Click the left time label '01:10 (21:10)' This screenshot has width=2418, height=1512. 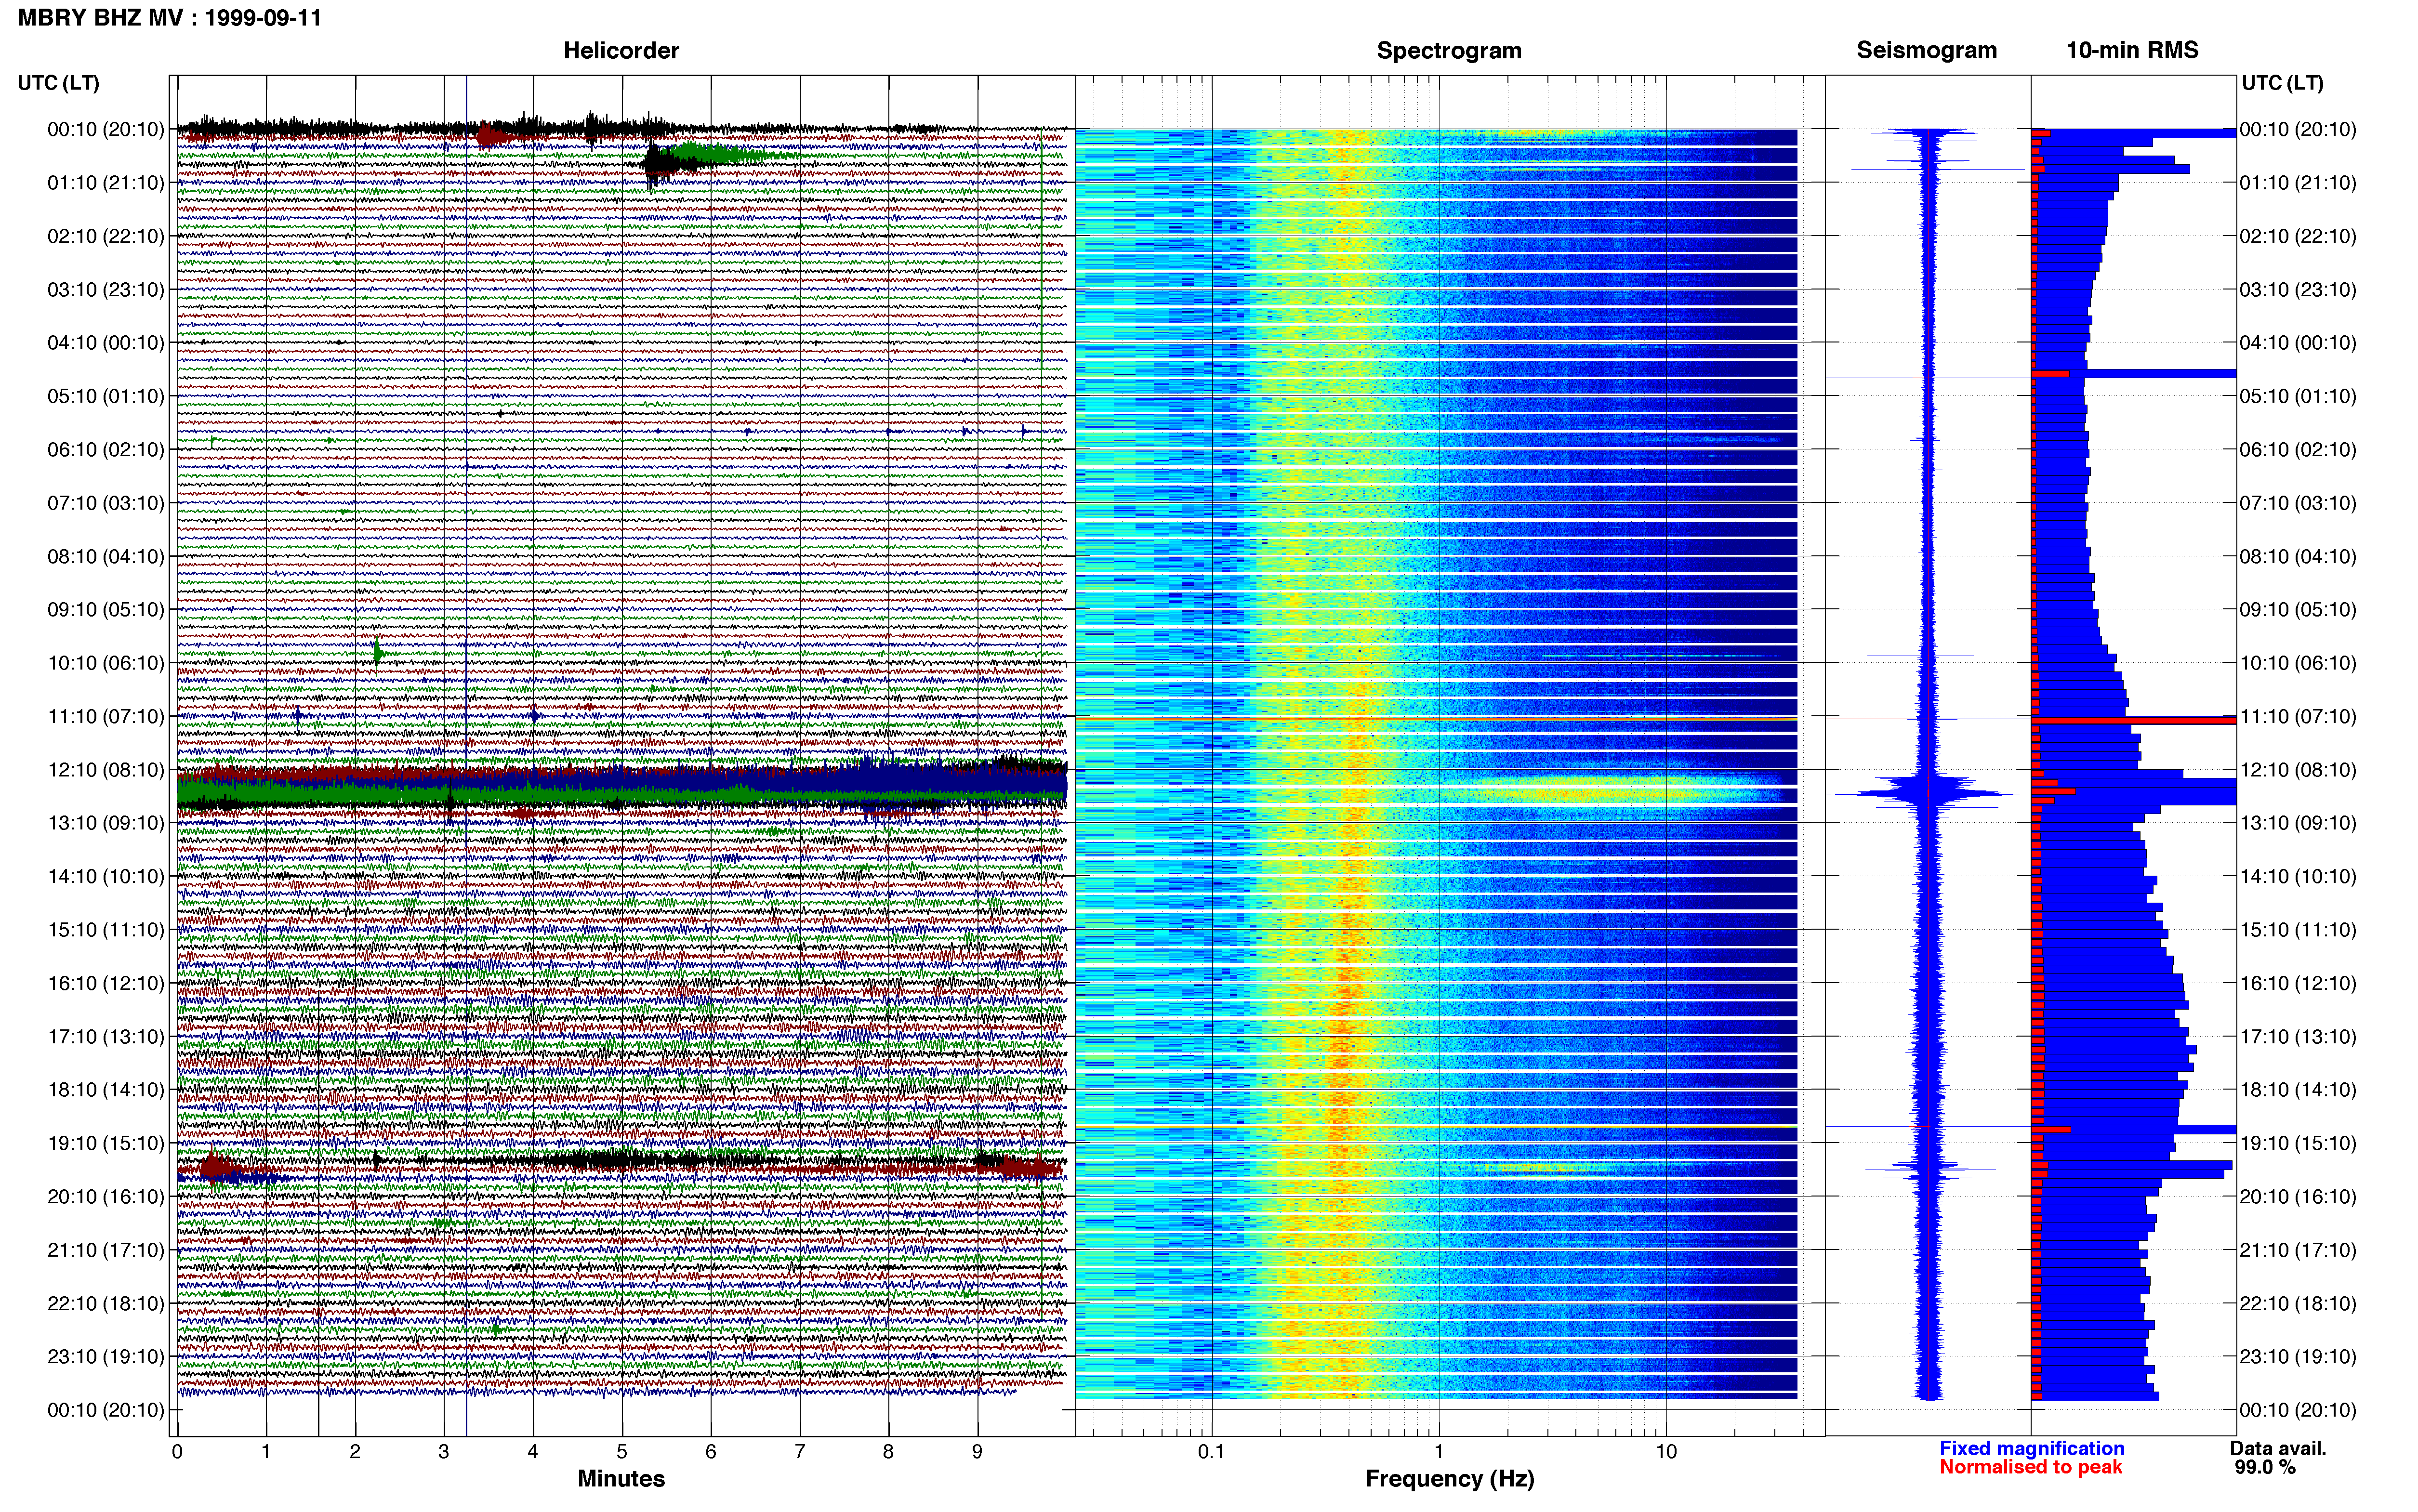106,183
